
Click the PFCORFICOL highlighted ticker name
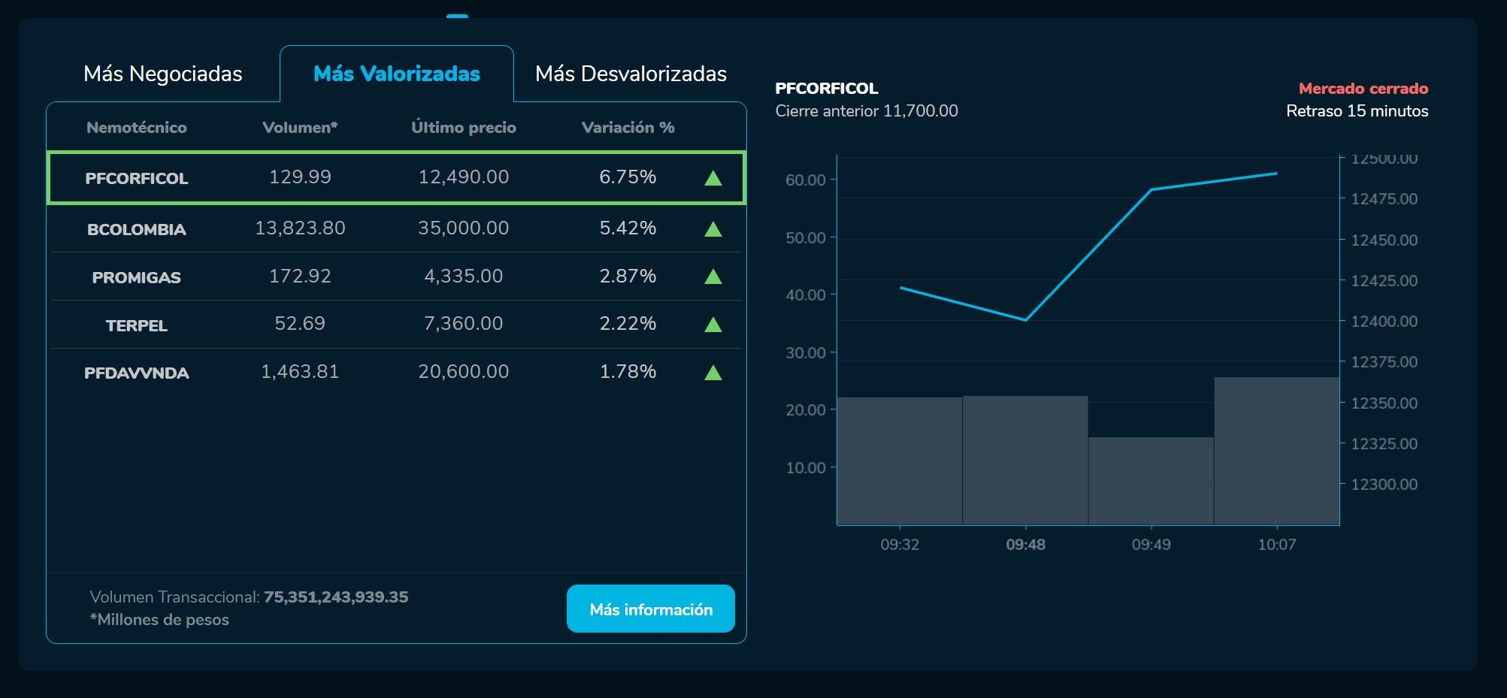coord(136,178)
